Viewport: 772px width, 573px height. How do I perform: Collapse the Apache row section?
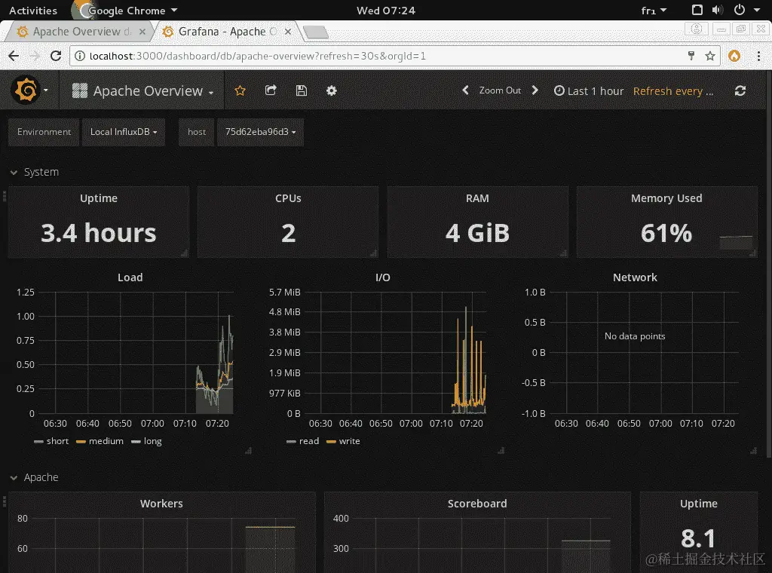pyautogui.click(x=34, y=477)
